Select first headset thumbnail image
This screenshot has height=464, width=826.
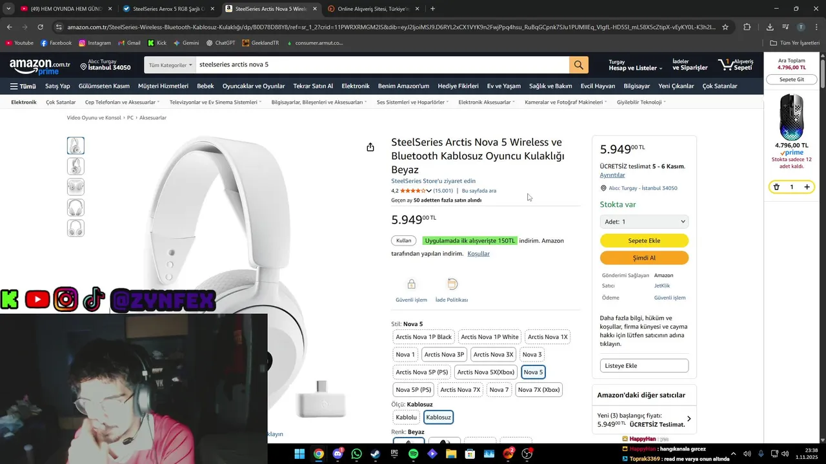tap(76, 146)
